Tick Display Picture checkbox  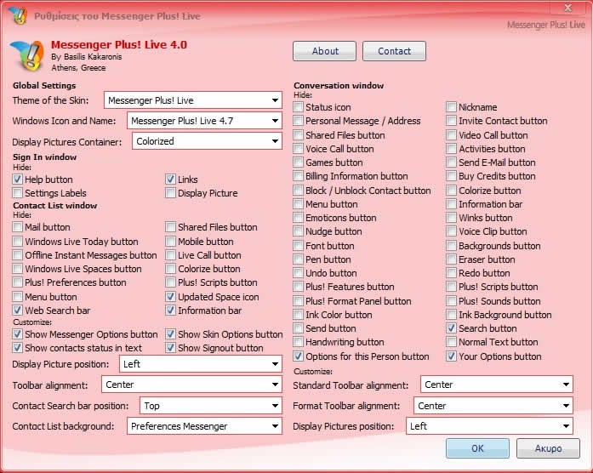pyautogui.click(x=170, y=193)
